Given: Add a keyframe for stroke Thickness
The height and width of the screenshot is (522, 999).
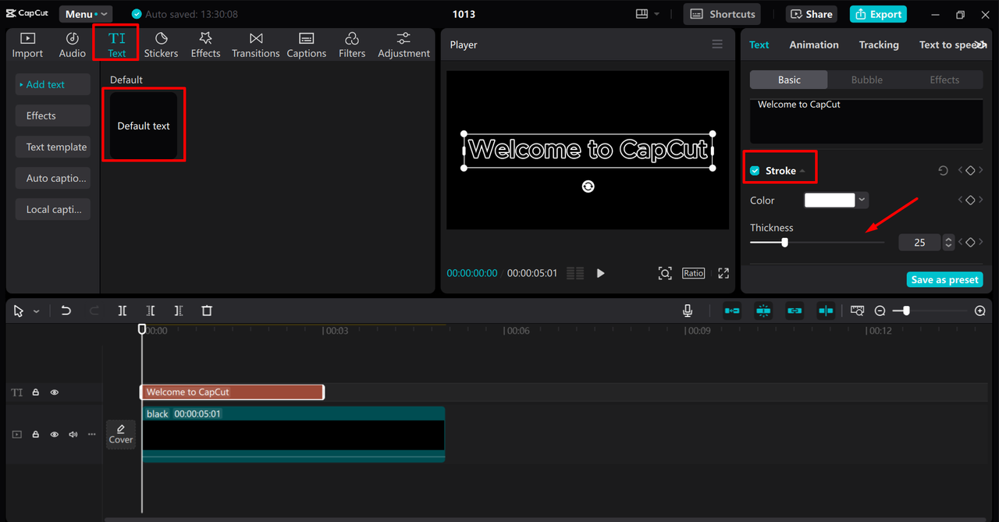Looking at the screenshot, I should coord(970,242).
